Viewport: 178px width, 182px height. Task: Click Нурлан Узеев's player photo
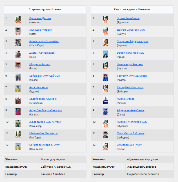point(105,100)
